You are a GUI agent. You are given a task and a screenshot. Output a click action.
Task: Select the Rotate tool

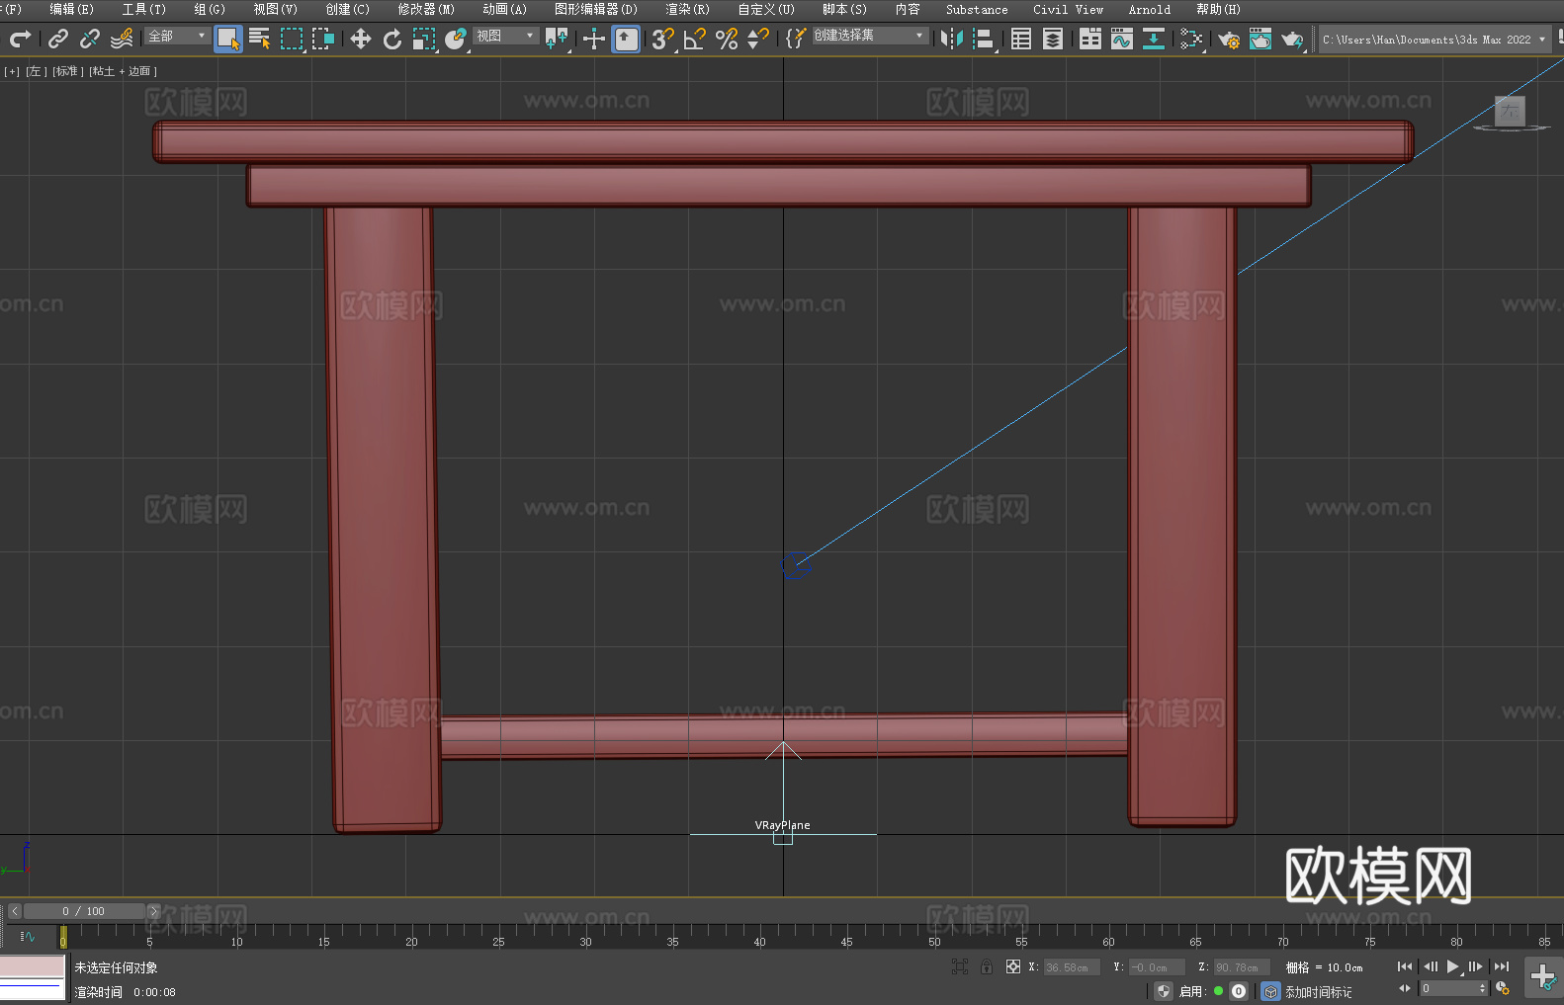tap(392, 39)
